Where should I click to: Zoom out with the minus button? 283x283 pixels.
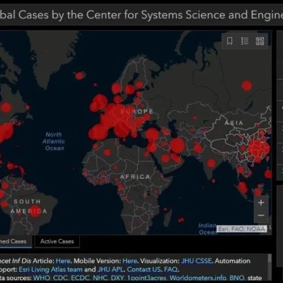261,215
